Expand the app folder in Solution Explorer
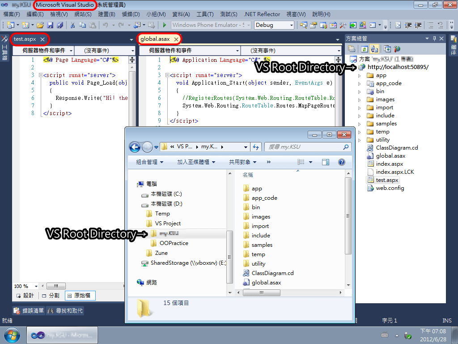 point(359,75)
